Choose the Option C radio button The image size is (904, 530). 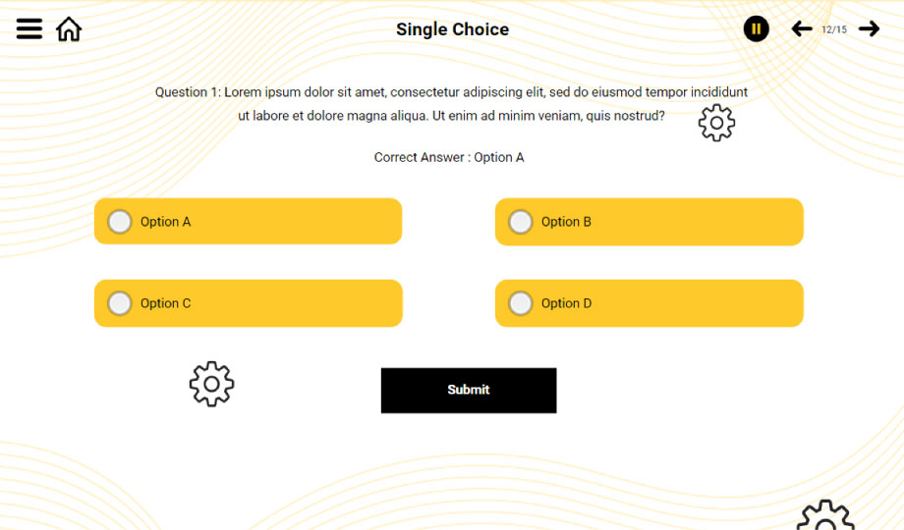pyautogui.click(x=120, y=303)
